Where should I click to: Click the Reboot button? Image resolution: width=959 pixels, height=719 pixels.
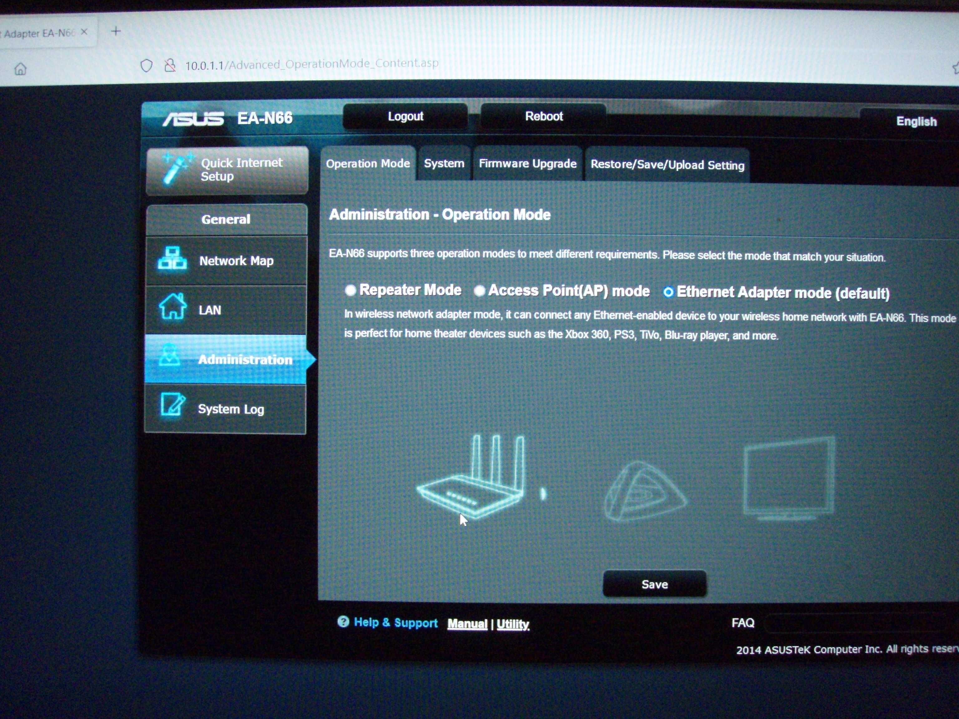[544, 116]
